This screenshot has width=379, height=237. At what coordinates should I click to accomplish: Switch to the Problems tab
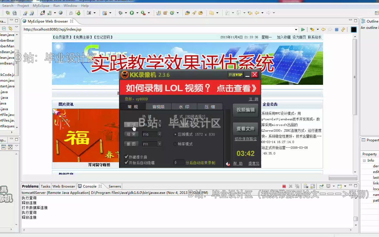click(30, 186)
